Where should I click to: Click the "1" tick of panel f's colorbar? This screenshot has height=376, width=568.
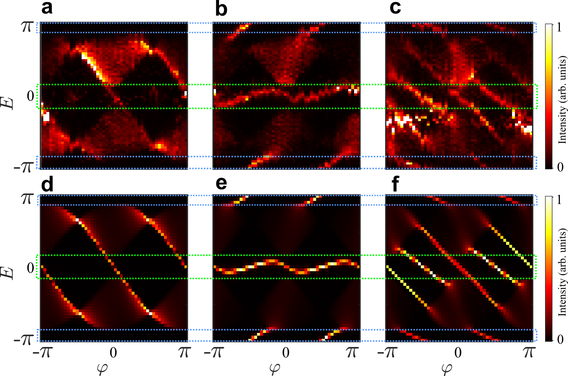coord(559,200)
